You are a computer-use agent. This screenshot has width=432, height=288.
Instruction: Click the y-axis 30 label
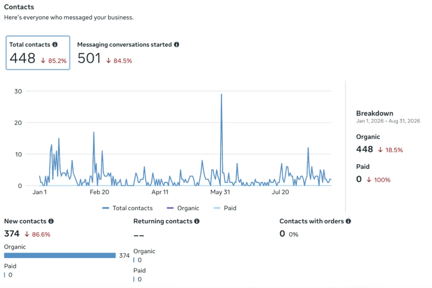pyautogui.click(x=18, y=91)
